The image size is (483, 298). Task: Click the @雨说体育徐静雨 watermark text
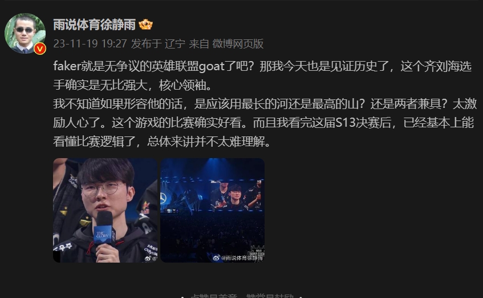[242, 258]
